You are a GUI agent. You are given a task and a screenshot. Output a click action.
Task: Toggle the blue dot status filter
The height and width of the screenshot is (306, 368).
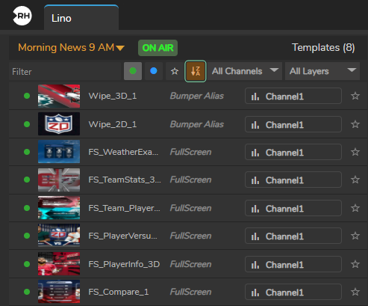point(154,71)
